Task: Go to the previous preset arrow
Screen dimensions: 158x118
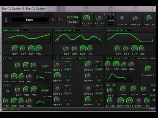Action: [x=54, y=20]
